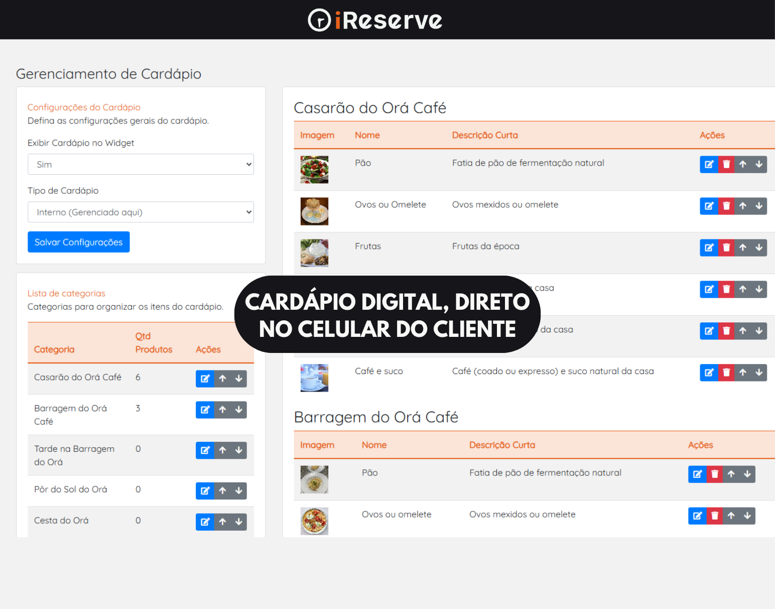Click the iReserve logo in the header

(375, 20)
